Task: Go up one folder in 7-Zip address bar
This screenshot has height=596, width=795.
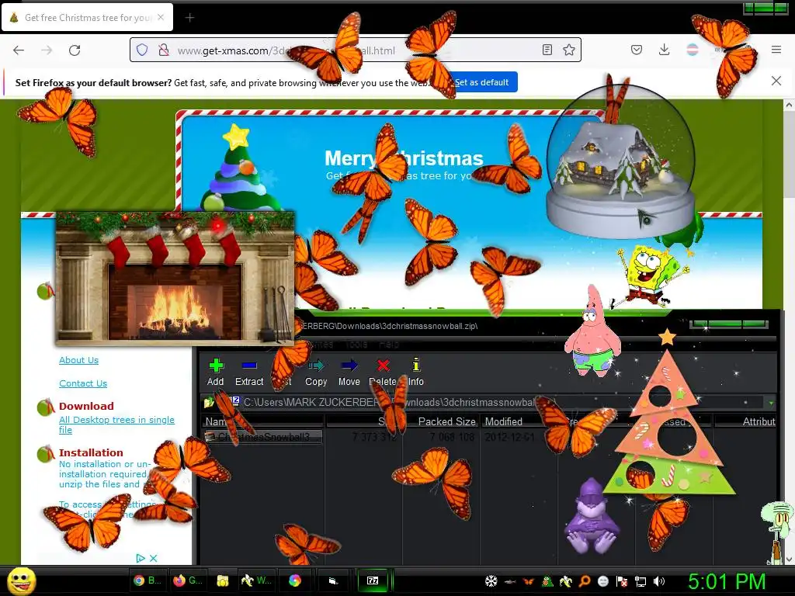Action: (208, 403)
